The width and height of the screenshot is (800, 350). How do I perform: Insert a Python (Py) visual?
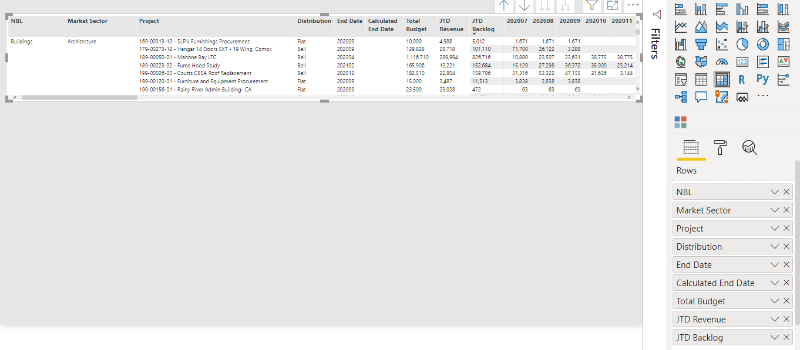[763, 79]
